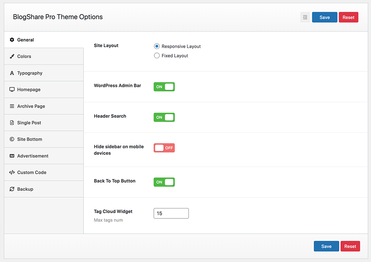This screenshot has width=371, height=262.
Task: Toggle the Header Search switch
Action: (x=164, y=117)
